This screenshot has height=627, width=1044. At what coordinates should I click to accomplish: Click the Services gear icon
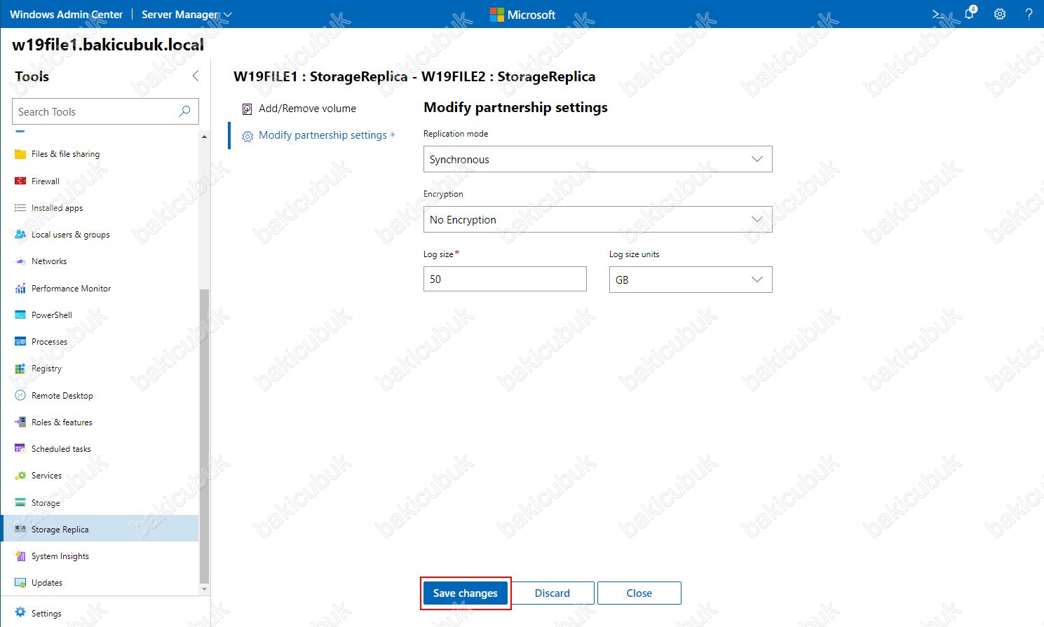click(20, 476)
